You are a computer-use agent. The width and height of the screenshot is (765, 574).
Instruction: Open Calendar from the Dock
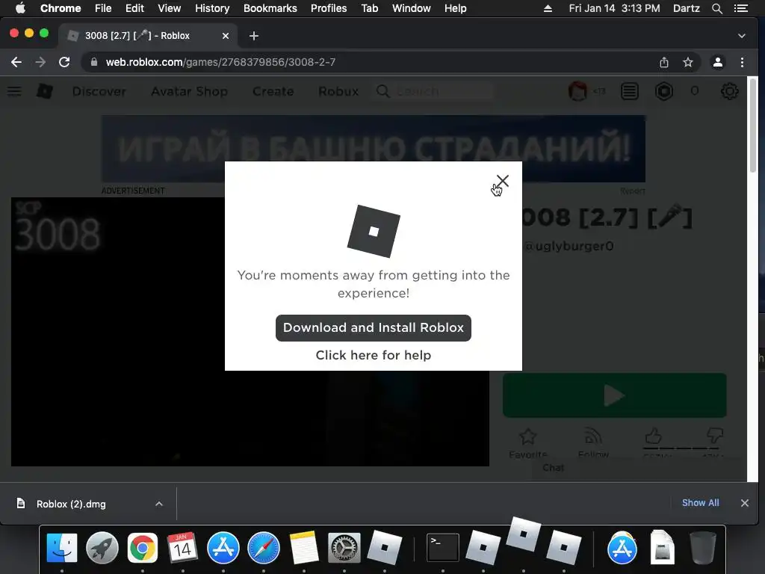point(182,548)
